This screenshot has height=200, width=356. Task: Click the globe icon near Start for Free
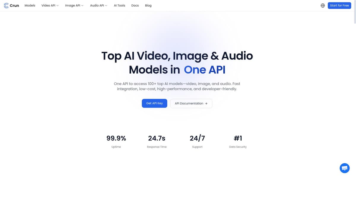(x=323, y=5)
